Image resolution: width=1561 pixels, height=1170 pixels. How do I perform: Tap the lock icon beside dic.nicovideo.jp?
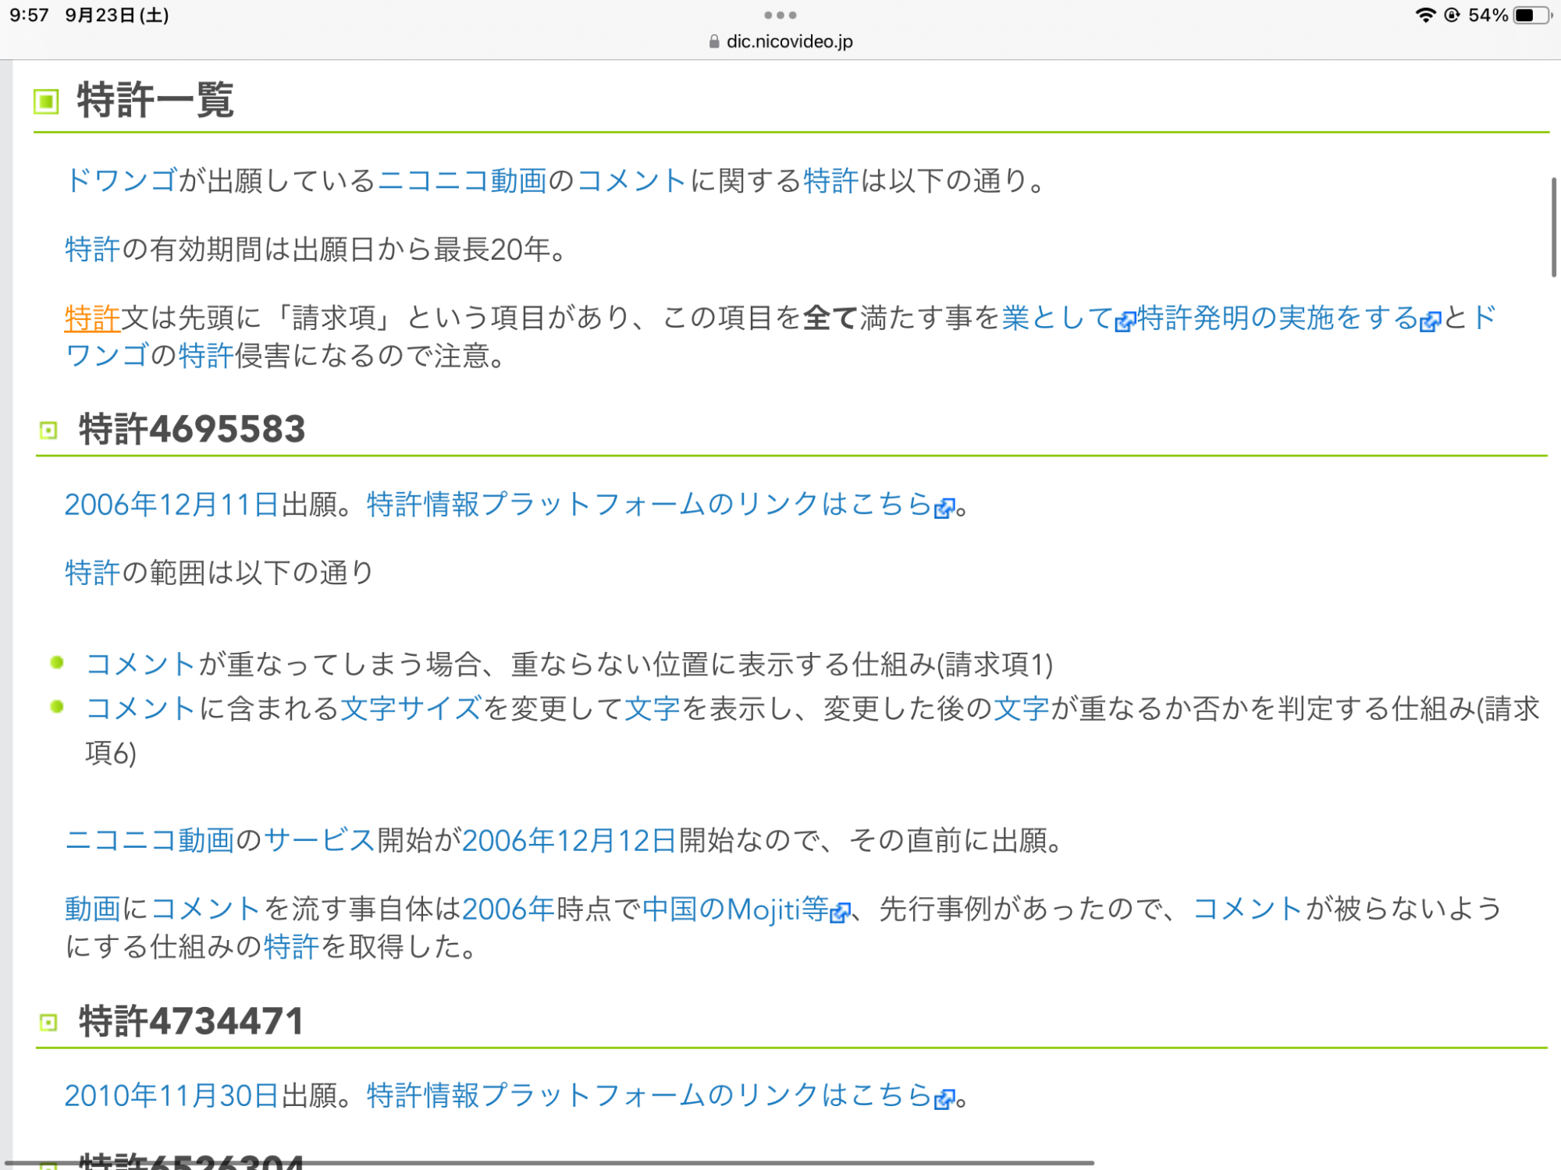point(713,42)
